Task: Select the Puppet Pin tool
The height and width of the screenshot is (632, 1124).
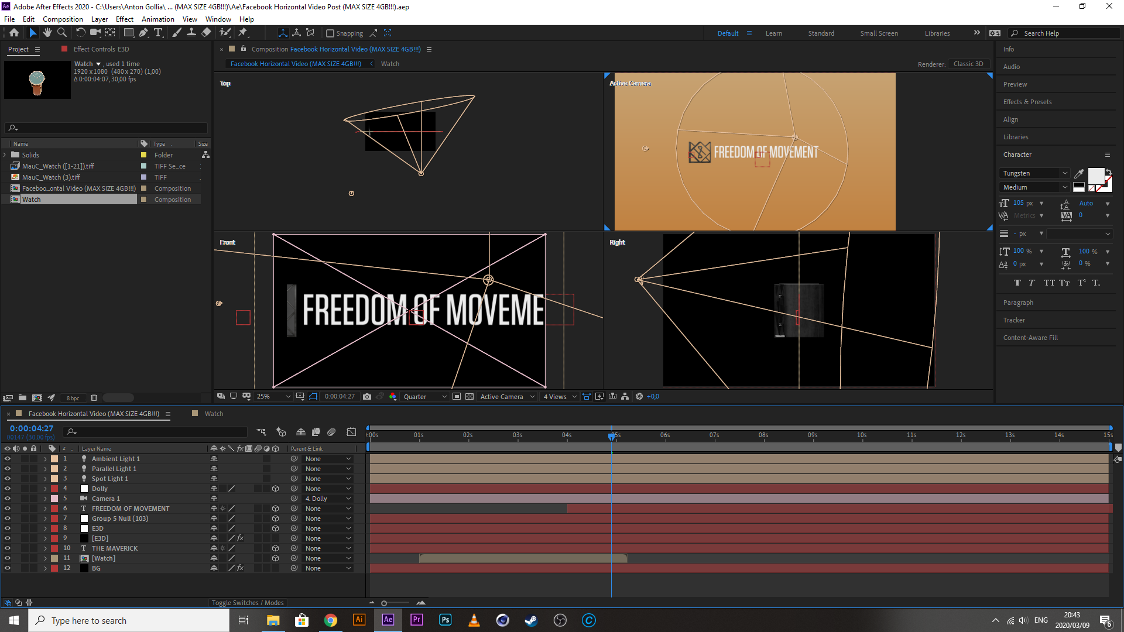Action: coord(243,33)
